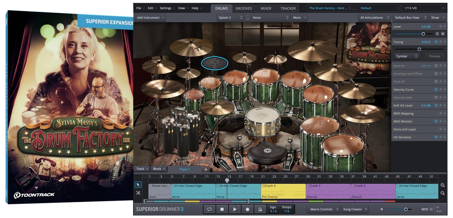The width and height of the screenshot is (453, 218).
Task: Zoom in on the timeline
Action: 443,186
